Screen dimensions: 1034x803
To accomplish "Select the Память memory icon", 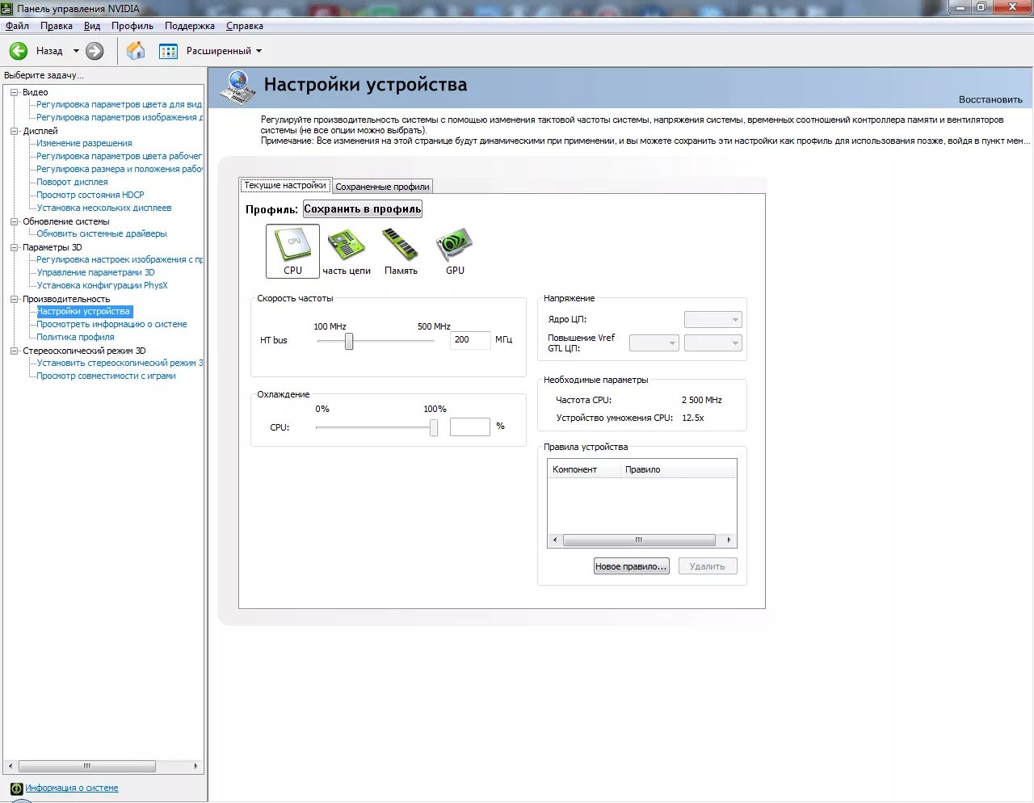I will click(x=401, y=251).
